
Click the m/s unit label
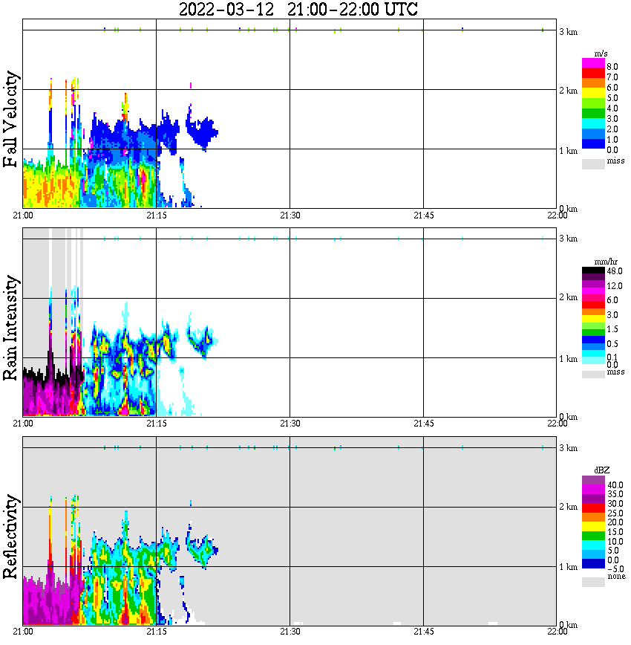[x=601, y=54]
